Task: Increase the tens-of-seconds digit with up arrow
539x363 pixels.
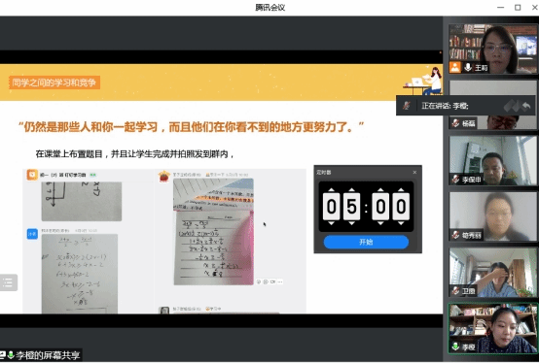Action: [380, 190]
